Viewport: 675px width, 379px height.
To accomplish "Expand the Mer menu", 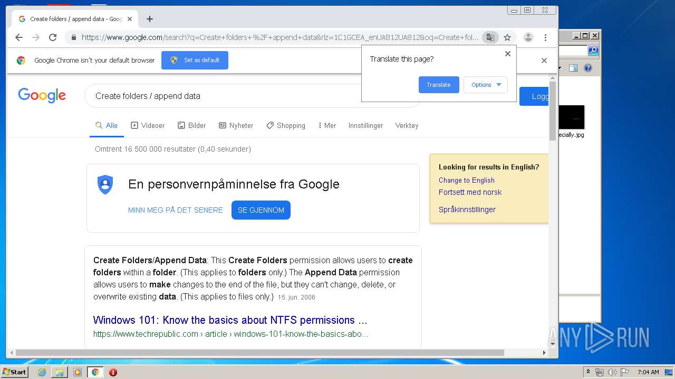I will 327,125.
